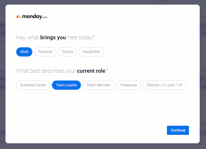Select the Nonprofits option

pos(91,52)
